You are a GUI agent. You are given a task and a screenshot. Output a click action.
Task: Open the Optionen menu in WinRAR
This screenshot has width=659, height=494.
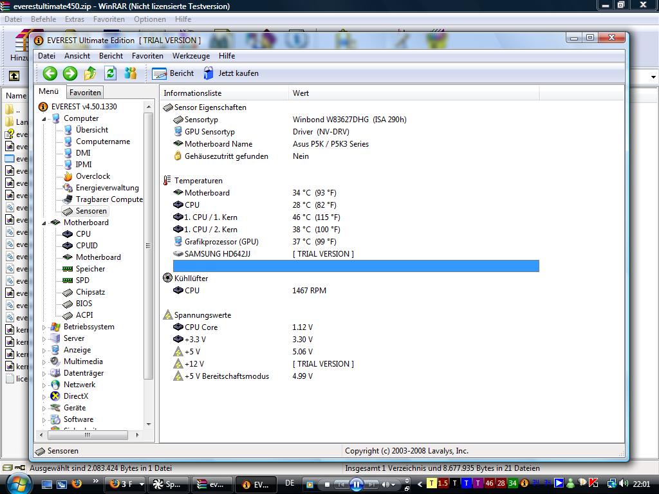point(149,19)
